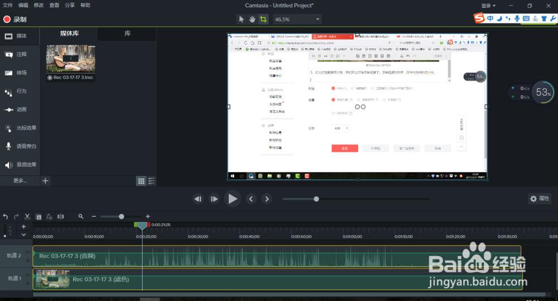The image size is (558, 301).
Task: Click the plus button to import media
Action: click(x=45, y=181)
